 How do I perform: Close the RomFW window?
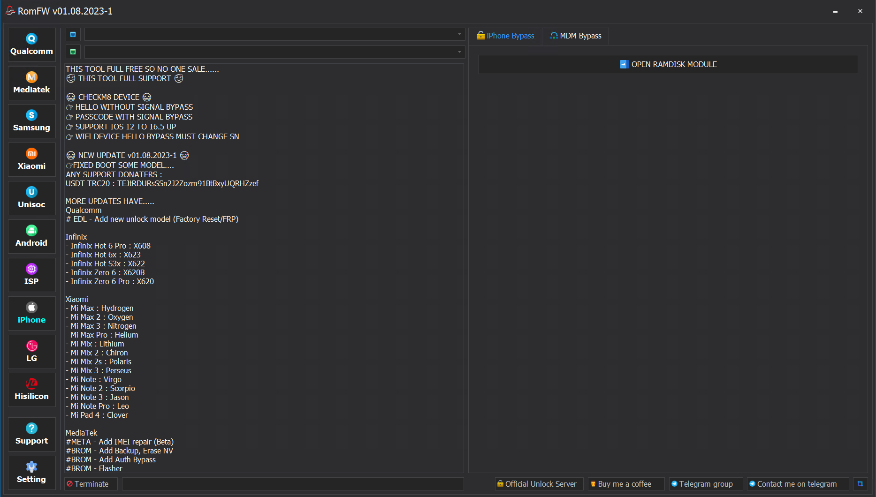860,11
